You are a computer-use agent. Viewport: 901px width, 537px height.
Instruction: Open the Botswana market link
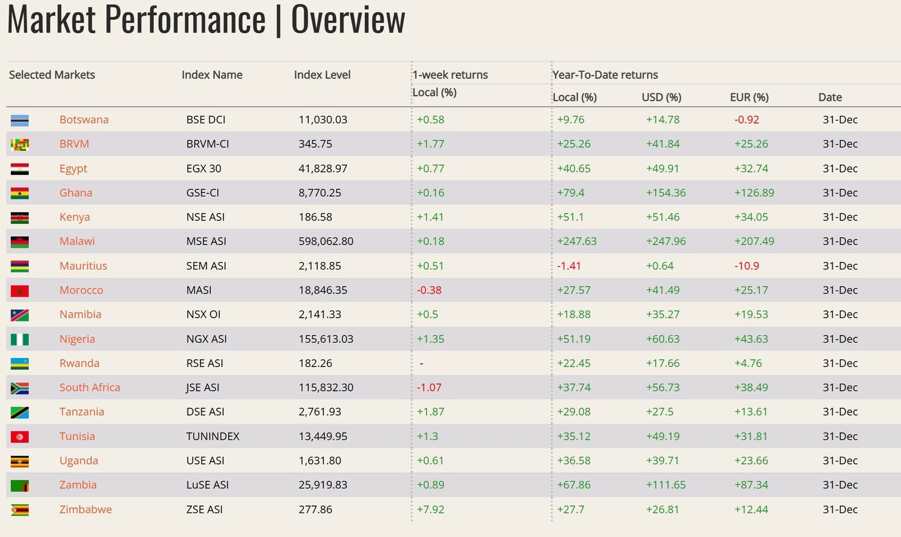click(x=84, y=119)
